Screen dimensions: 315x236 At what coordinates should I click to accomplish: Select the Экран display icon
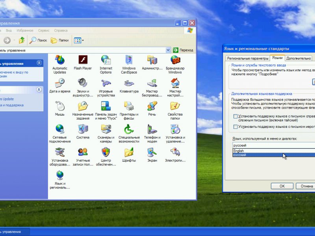[152, 155]
